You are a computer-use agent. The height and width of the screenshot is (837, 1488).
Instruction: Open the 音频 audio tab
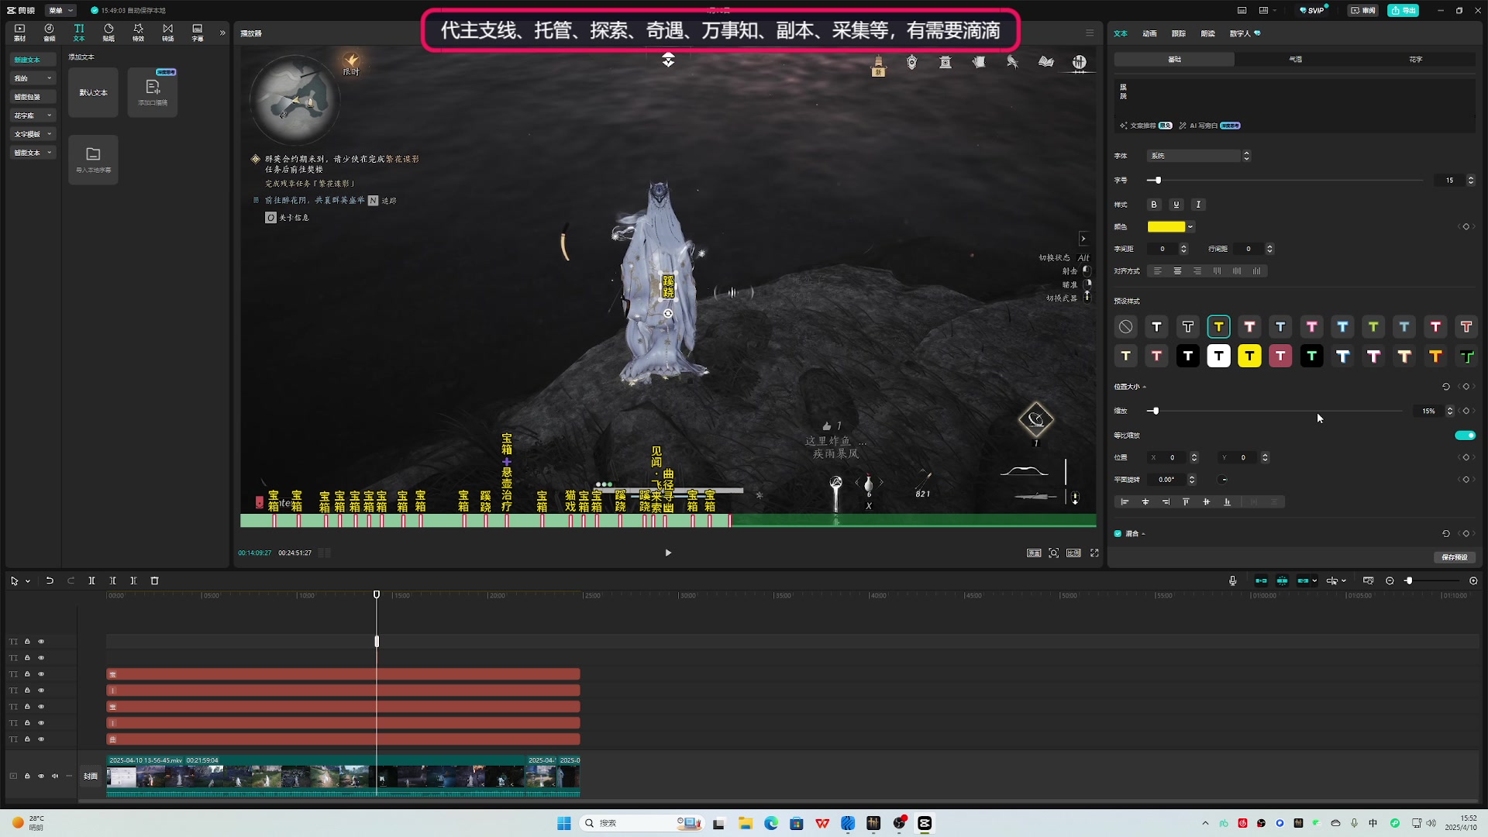coord(50,33)
